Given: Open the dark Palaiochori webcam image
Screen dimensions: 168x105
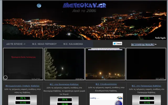Looking at the screenshot, I should (146, 64).
